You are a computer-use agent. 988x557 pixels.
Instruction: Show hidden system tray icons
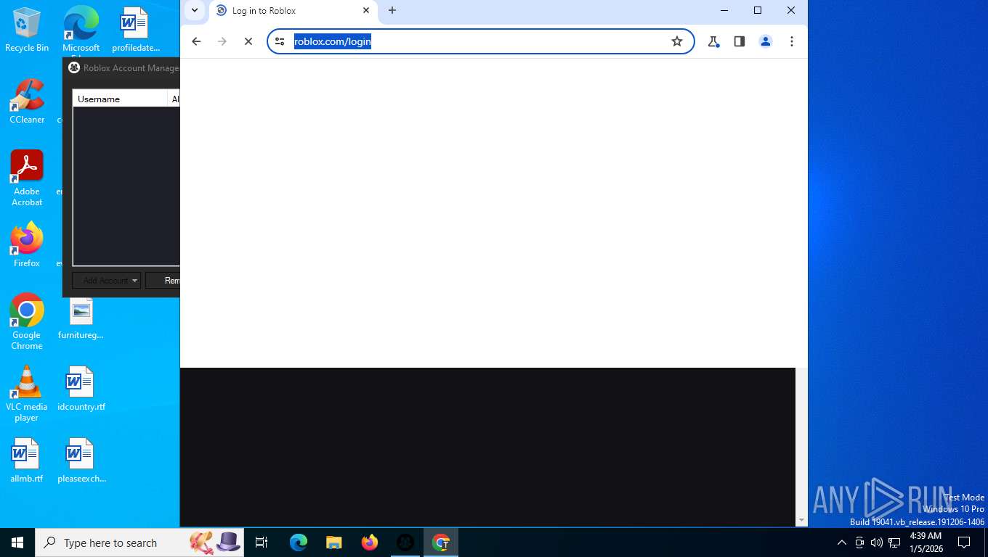tap(842, 542)
